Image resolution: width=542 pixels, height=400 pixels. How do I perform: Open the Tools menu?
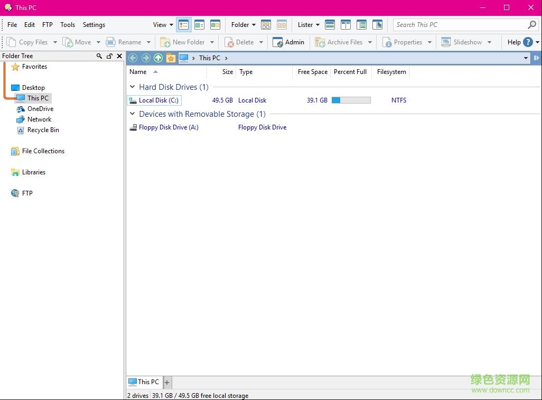click(x=68, y=24)
